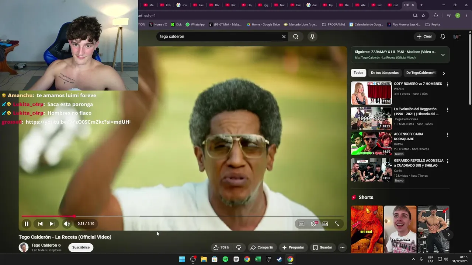The width and height of the screenshot is (472, 265).
Task: Open the Mercado Libre bookmark
Action: (300, 25)
